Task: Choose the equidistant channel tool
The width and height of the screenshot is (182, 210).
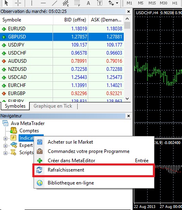Action: [66, 3]
